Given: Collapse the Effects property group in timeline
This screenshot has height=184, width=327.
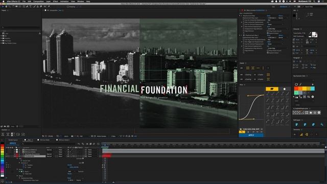Looking at the screenshot, I should (x=17, y=176).
